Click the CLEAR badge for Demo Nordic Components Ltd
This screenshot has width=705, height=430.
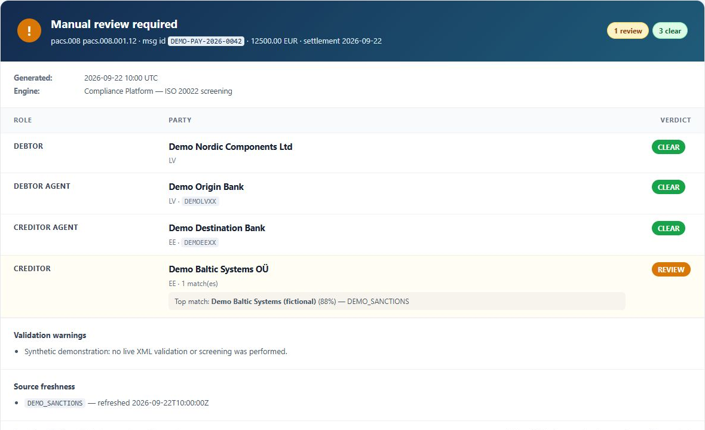(668, 147)
